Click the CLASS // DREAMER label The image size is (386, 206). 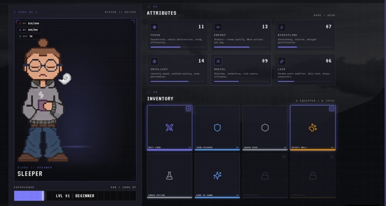pos(34,168)
